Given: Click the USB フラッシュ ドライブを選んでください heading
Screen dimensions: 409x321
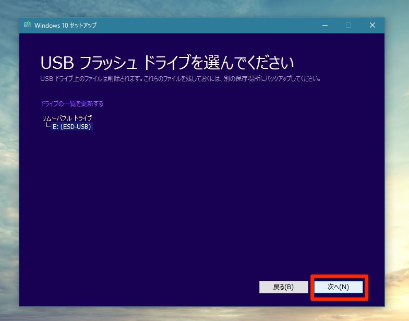Looking at the screenshot, I should (x=167, y=63).
